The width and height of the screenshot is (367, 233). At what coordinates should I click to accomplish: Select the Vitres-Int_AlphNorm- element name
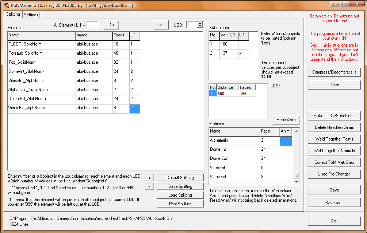[x=26, y=80]
